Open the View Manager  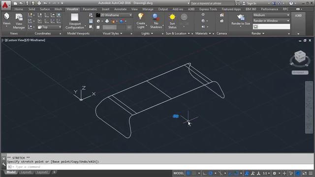pos(19,21)
